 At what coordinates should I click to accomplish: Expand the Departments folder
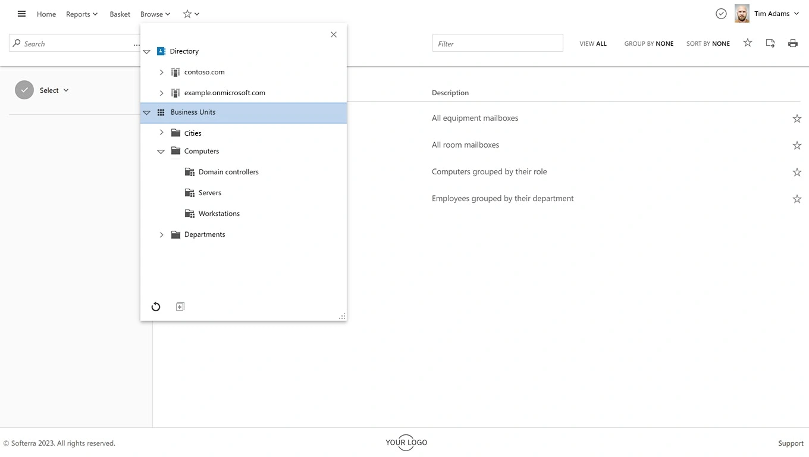click(x=161, y=234)
